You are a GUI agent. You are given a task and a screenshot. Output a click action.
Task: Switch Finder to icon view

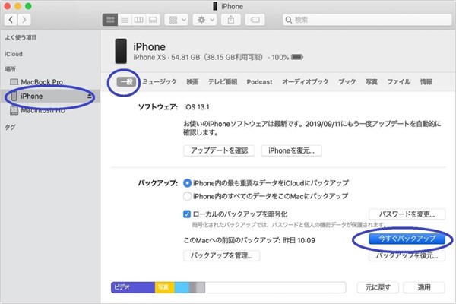coord(110,20)
